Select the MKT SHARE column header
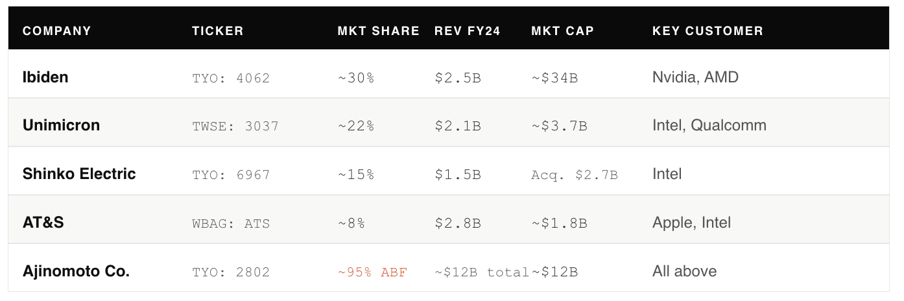Viewport: 904px width, 301px height. tap(379, 31)
